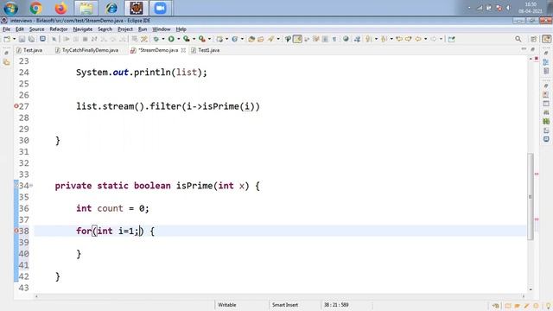Open the Coverage dropdown arrow
553x311 pixels.
(x=194, y=39)
